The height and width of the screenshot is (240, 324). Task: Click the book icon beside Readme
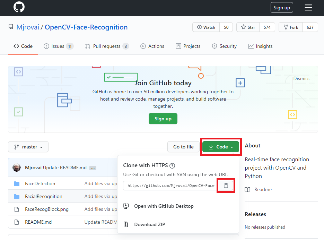[247, 189]
